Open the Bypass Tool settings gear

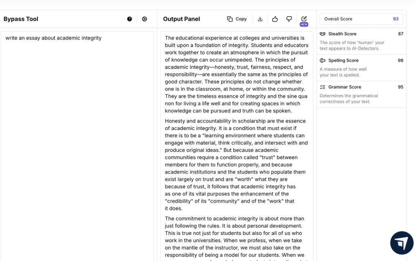click(x=145, y=19)
